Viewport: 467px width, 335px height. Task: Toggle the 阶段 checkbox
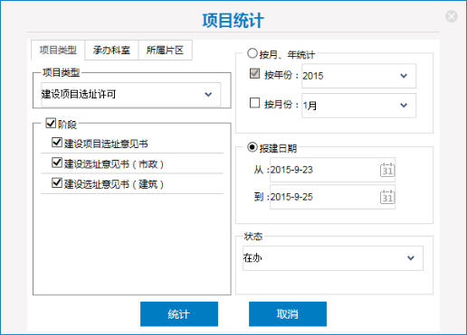51,123
